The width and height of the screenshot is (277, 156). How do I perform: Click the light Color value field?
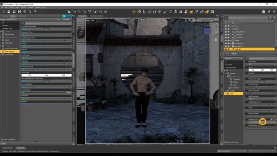pyautogui.click(x=262, y=70)
